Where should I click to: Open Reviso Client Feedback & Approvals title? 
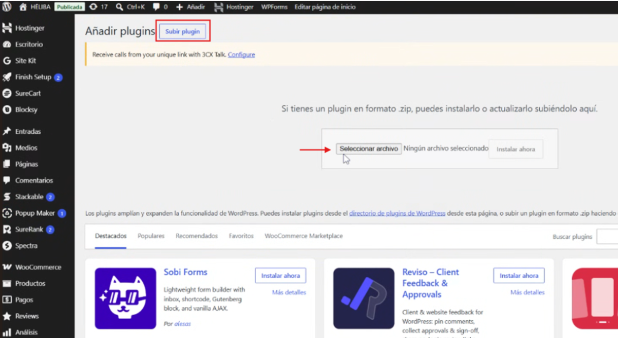pyautogui.click(x=431, y=283)
